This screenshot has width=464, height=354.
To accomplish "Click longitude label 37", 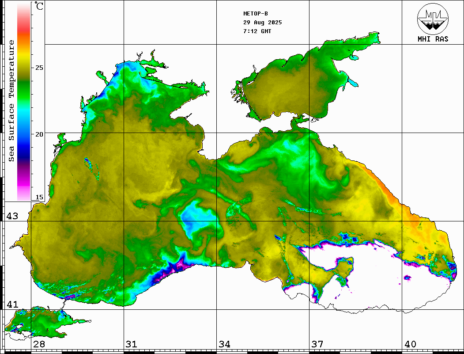I will (x=317, y=344).
